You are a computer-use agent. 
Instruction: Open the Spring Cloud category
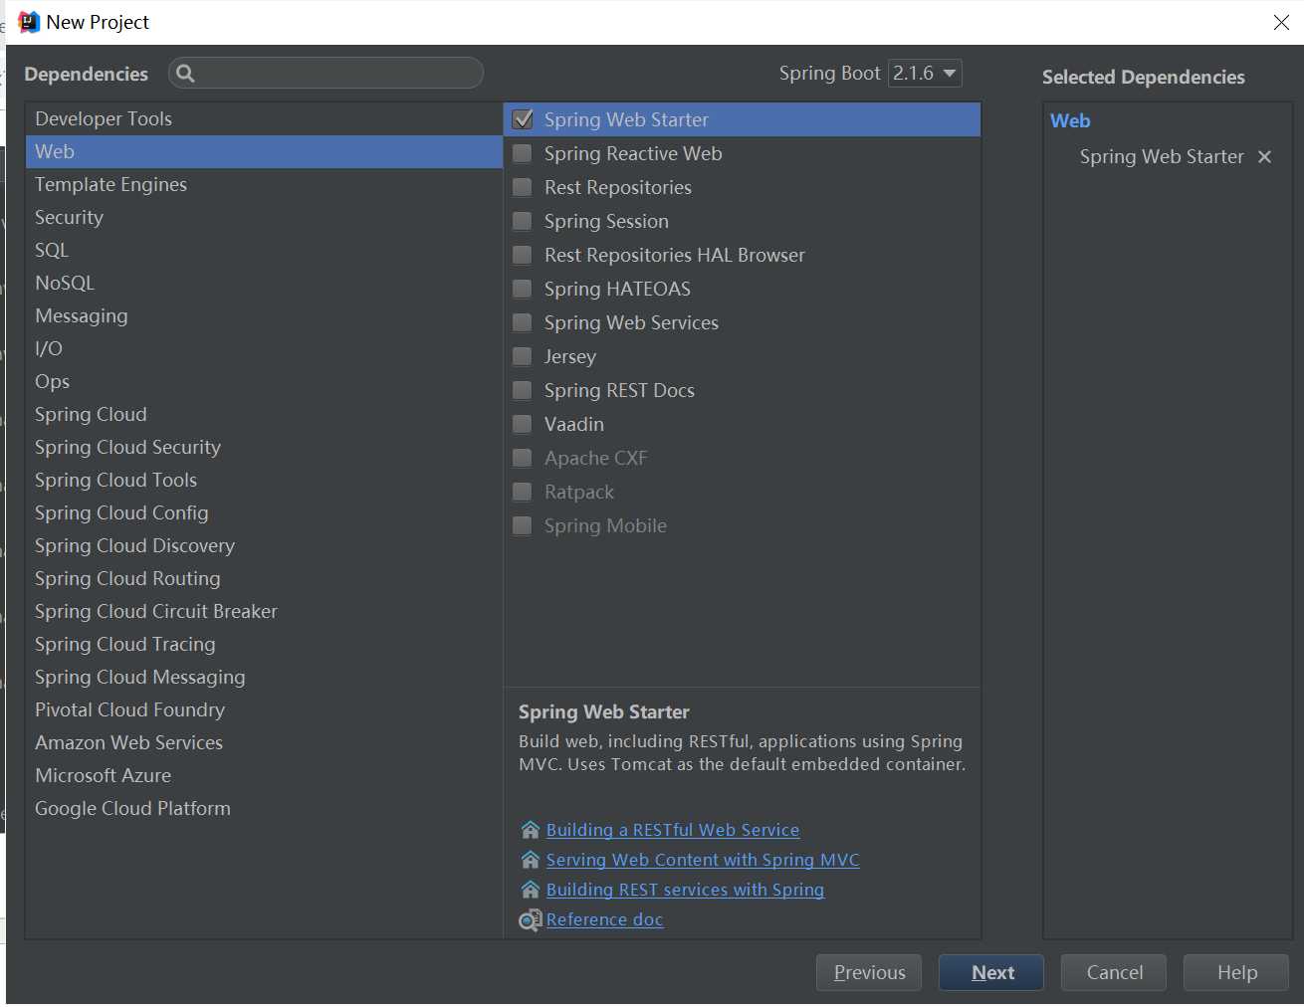(264, 414)
